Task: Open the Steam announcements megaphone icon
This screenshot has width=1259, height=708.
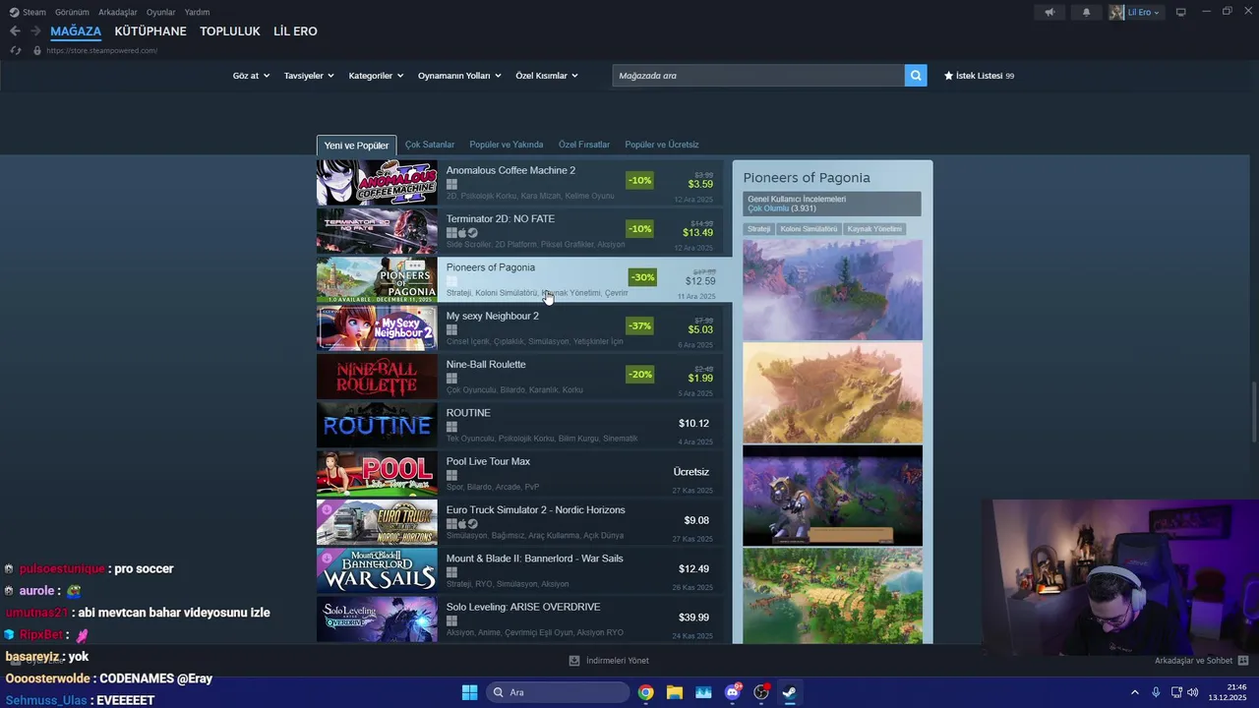Action: 1049,12
